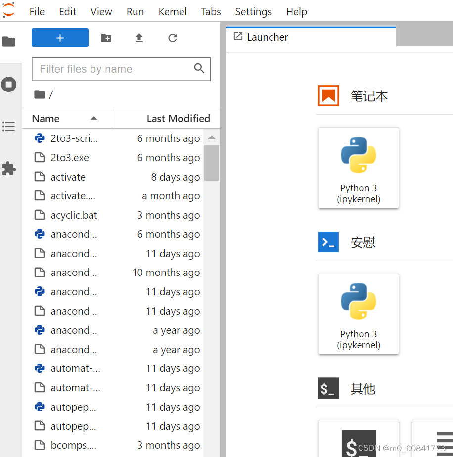453x457 pixels.
Task: Sort files by Name column header
Action: (67, 118)
